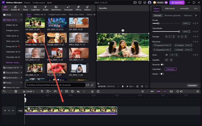Open the Configurações menu
The image size is (202, 126).
point(39,3)
